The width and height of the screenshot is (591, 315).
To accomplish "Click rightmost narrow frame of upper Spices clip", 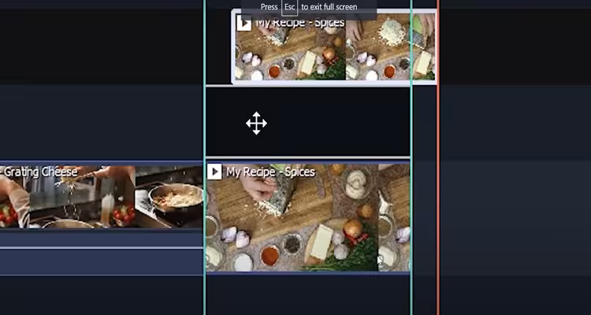I will tap(424, 47).
